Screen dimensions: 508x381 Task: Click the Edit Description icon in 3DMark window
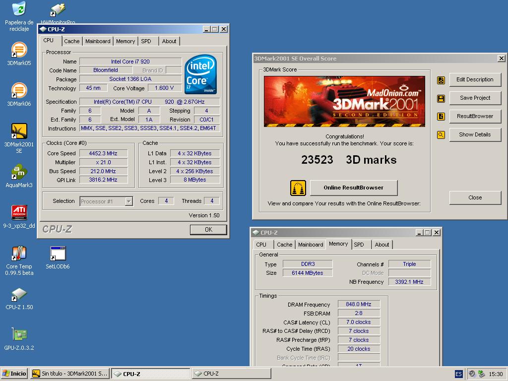[441, 80]
